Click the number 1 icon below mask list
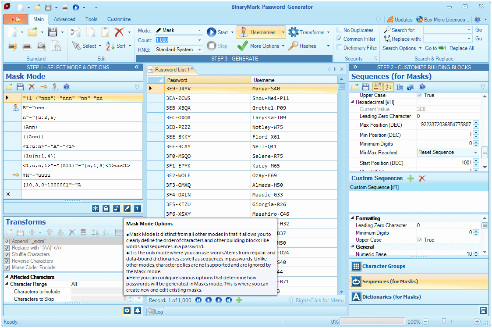Image resolution: width=492 pixels, height=328 pixels. pyautogui.click(x=138, y=208)
